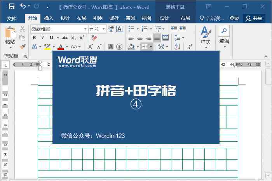This screenshot has height=181, width=272.
Task: Center the text
Action: pos(140,38)
